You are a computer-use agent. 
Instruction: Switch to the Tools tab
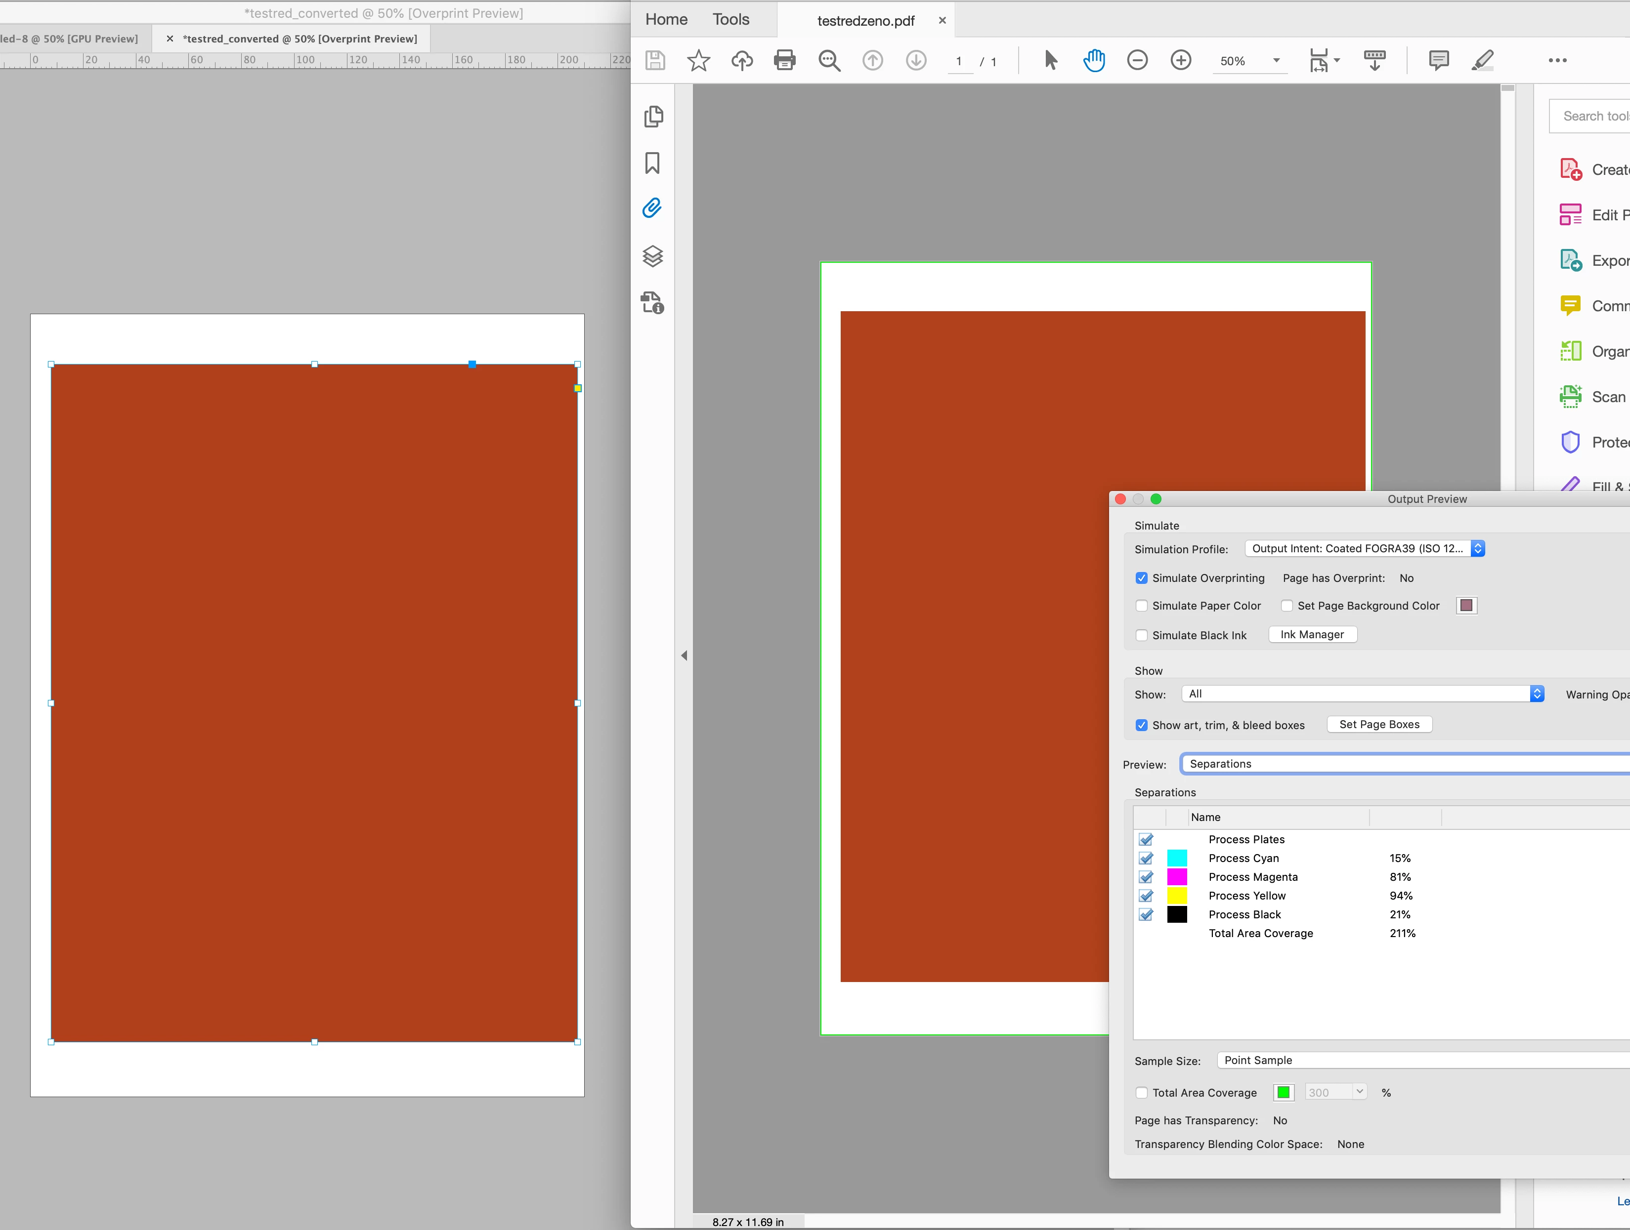click(730, 20)
